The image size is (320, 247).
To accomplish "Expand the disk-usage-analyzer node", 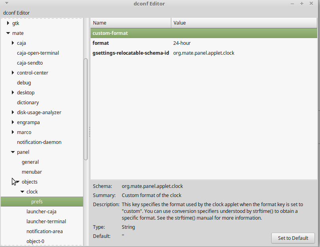I will tap(12, 112).
